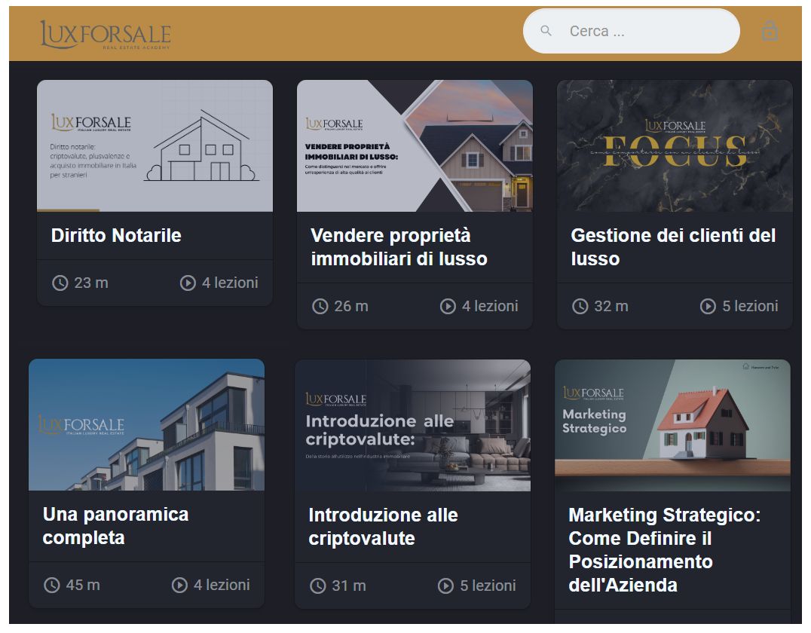Select the Diritto Notarile house sketch thumbnail
The height and width of the screenshot is (633, 811).
155,145
